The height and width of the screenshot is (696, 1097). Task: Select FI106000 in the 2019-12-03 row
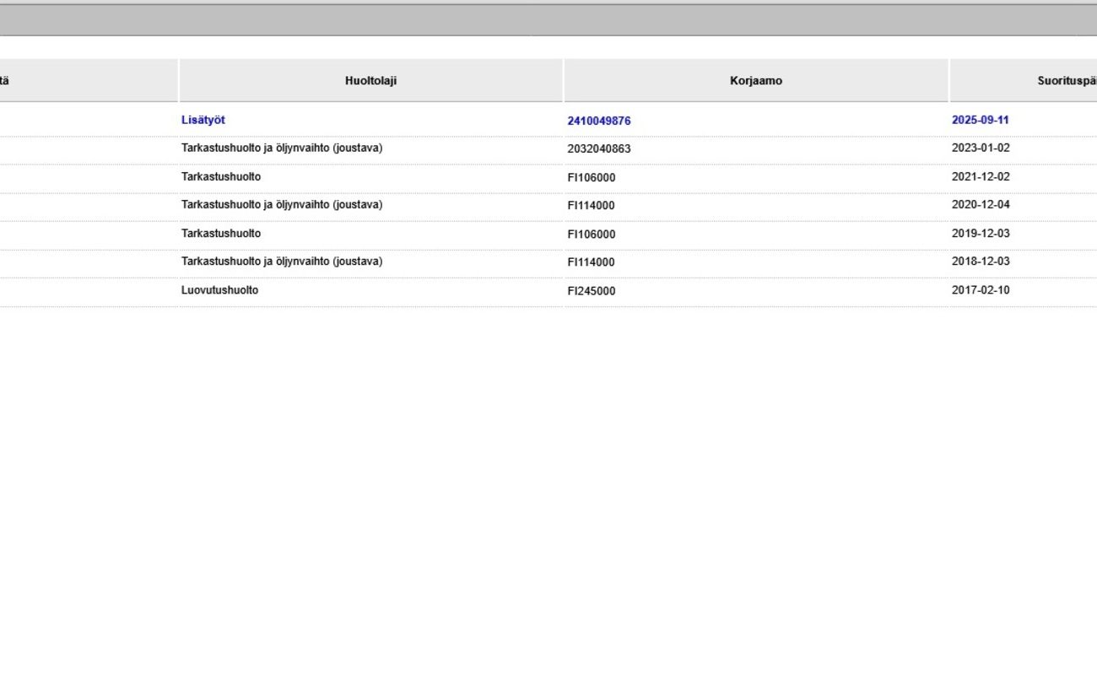pos(592,235)
